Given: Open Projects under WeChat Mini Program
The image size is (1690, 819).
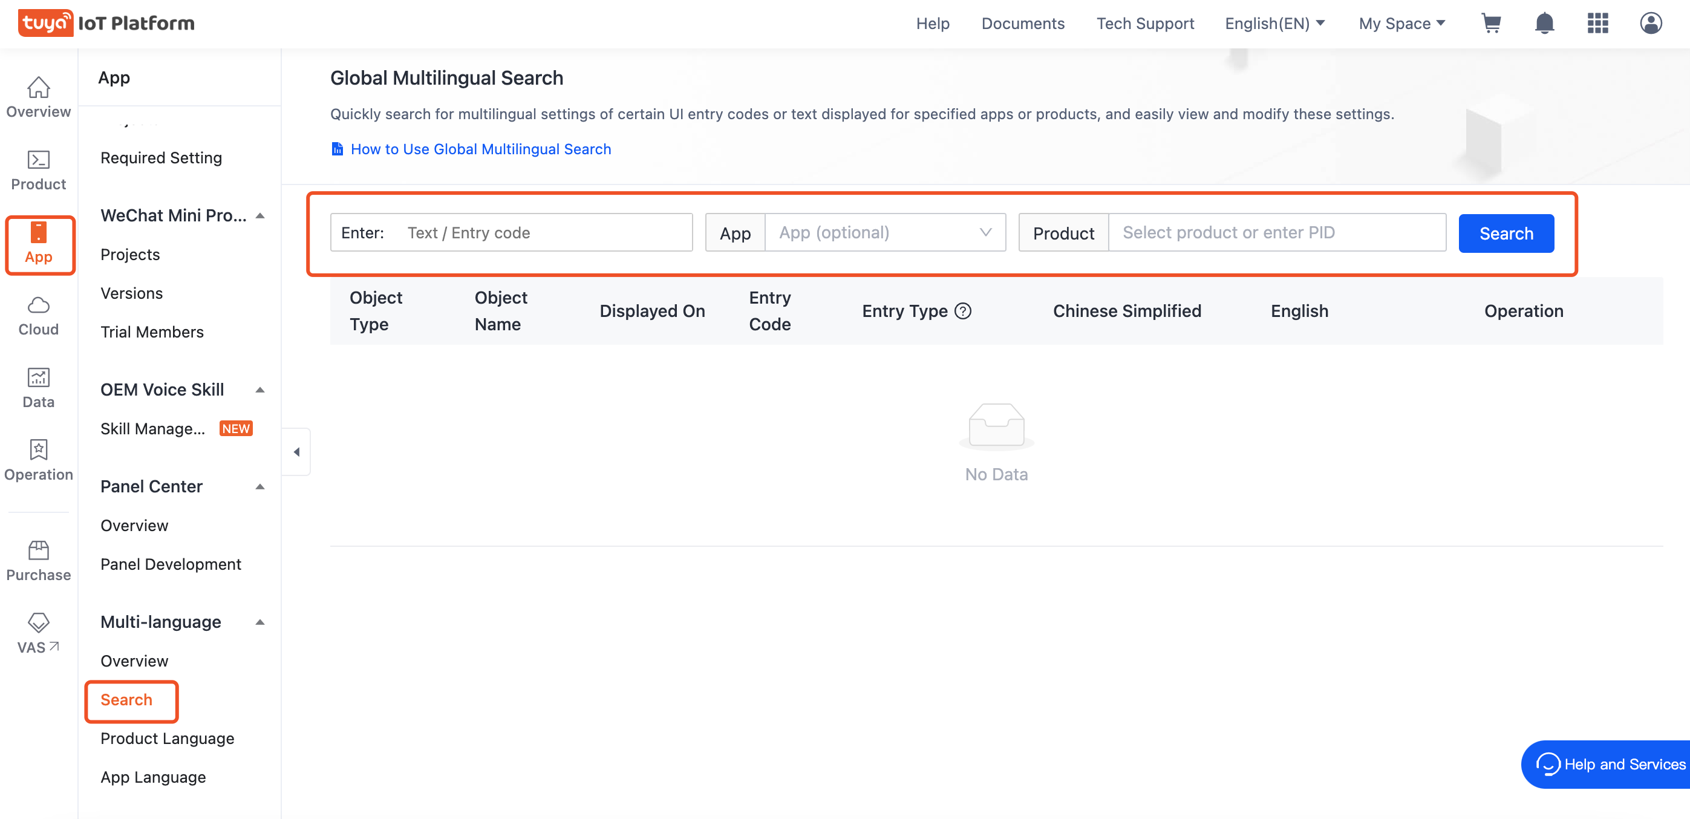Looking at the screenshot, I should point(130,255).
